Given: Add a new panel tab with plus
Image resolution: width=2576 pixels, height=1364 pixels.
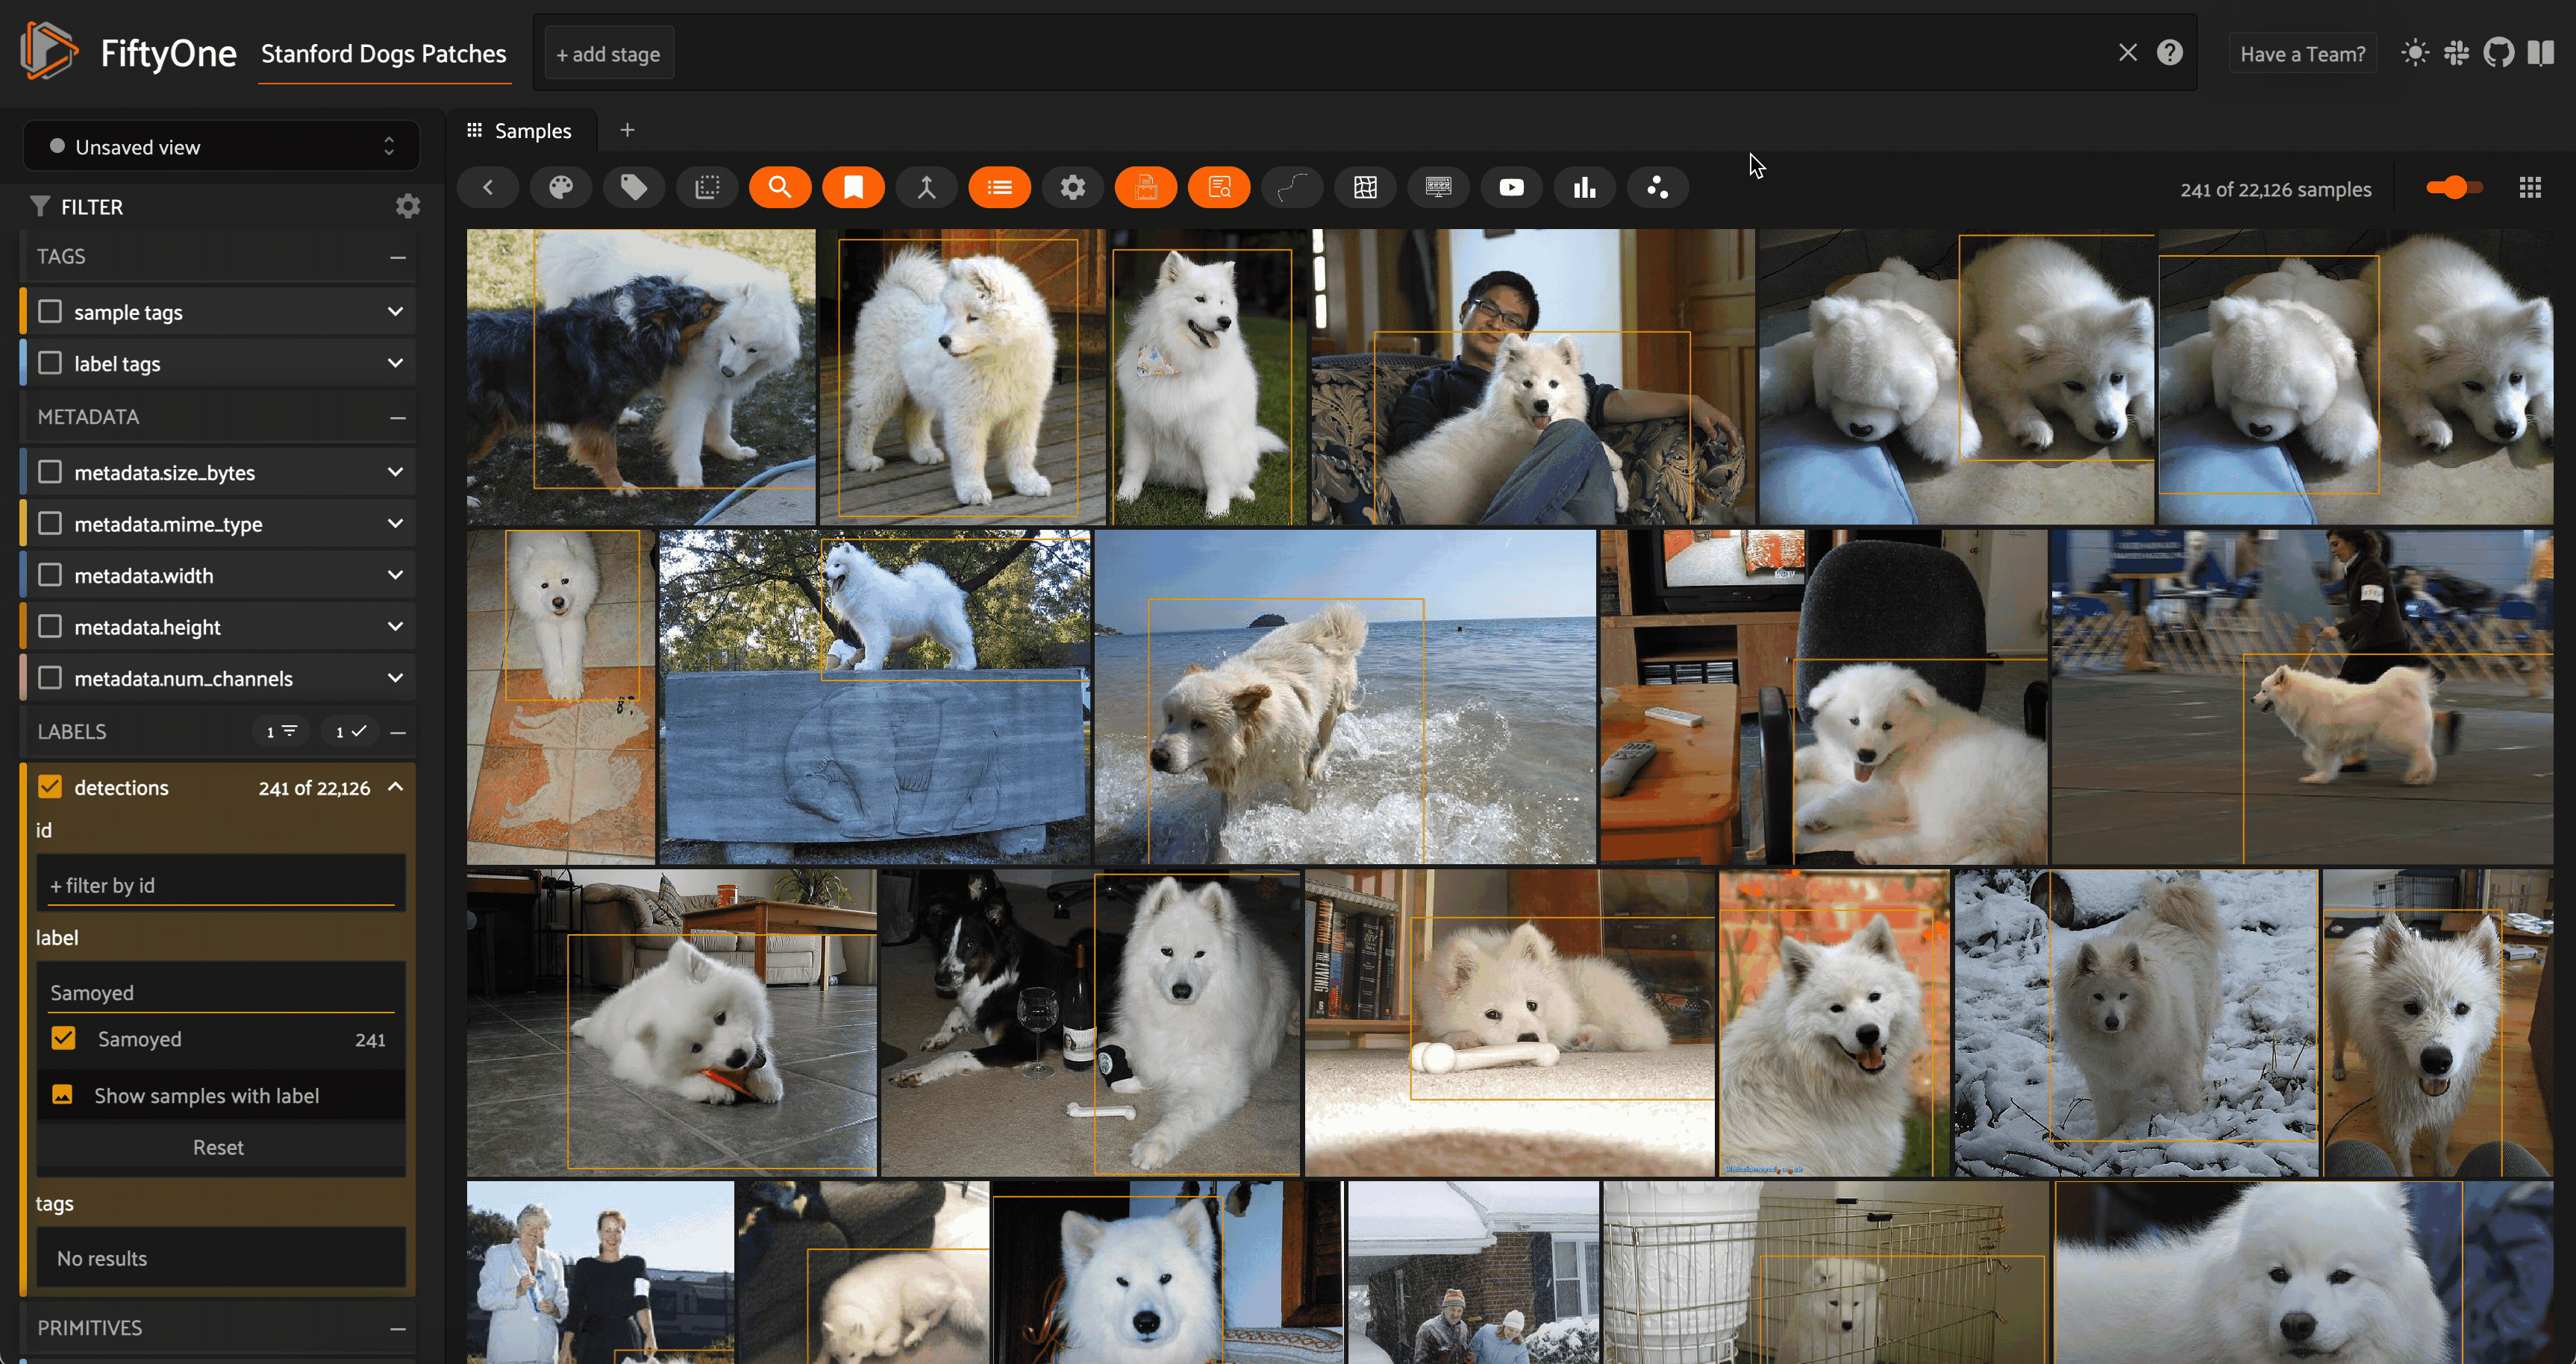Looking at the screenshot, I should click(x=627, y=130).
